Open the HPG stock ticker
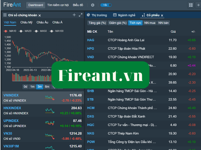This screenshot has width=201, height=150. click(90, 48)
